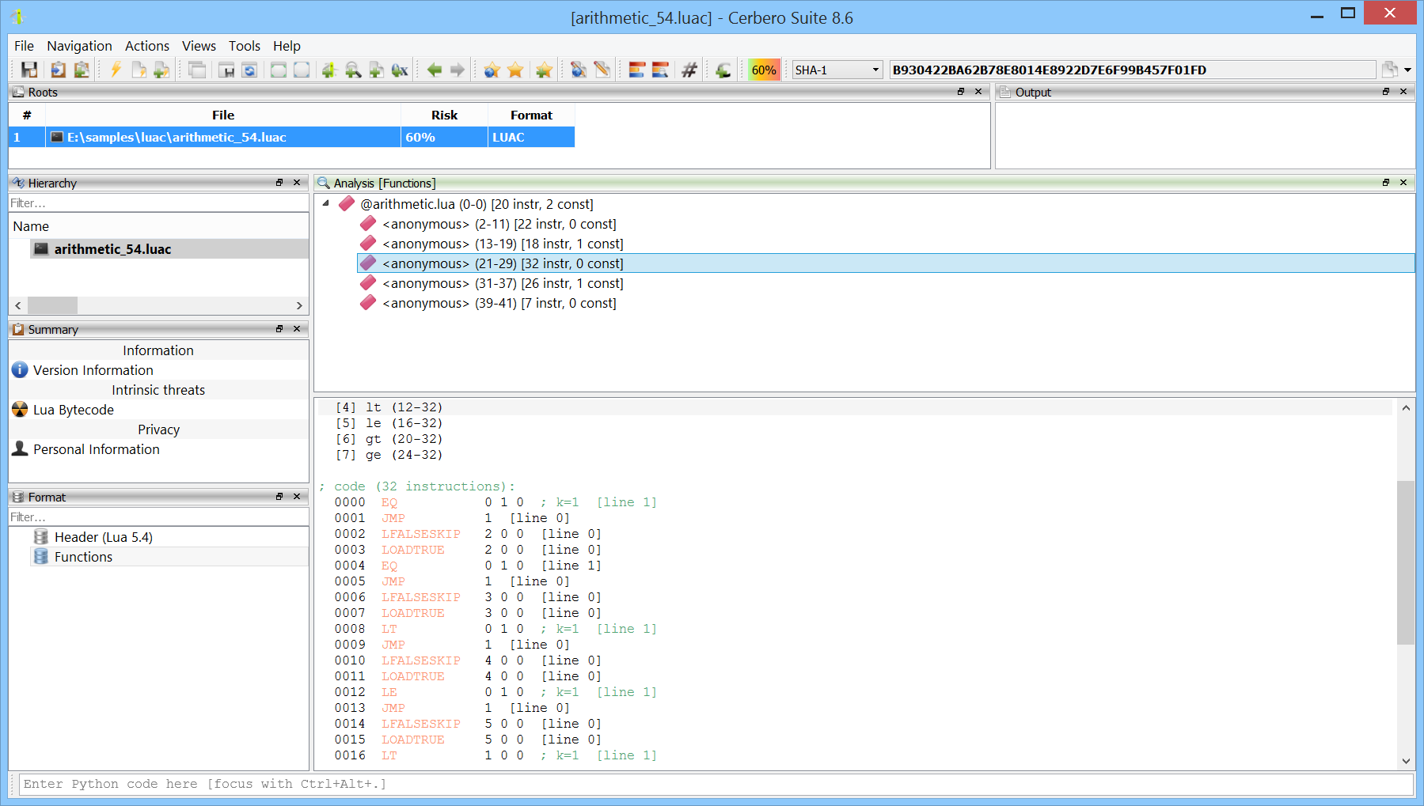This screenshot has width=1424, height=806.
Task: Click the hash (#) toolbar icon
Action: coord(689,70)
